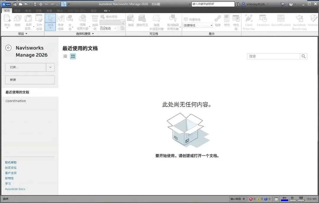The width and height of the screenshot is (319, 203).
Task: Click the blue info icon in status bar
Action: coord(266,199)
